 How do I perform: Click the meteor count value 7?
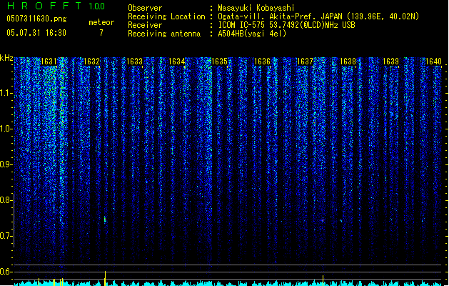click(x=101, y=33)
